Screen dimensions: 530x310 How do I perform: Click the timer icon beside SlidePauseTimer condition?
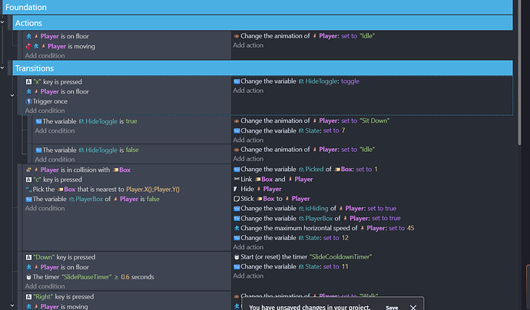pos(28,277)
